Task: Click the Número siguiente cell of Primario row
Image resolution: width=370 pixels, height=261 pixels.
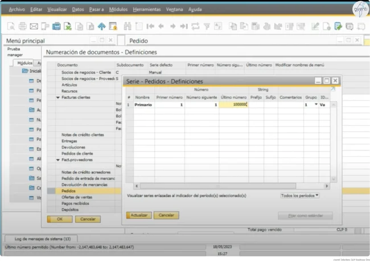Action: (202, 105)
